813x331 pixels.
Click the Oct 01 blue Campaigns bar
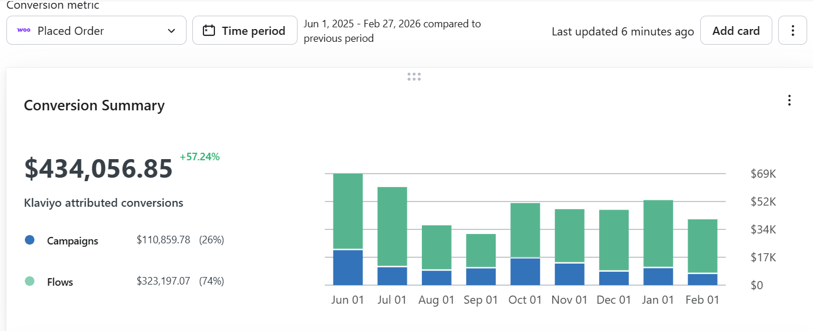[x=525, y=272]
